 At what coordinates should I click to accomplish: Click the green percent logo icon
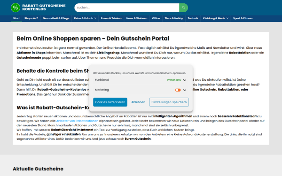[16, 8]
